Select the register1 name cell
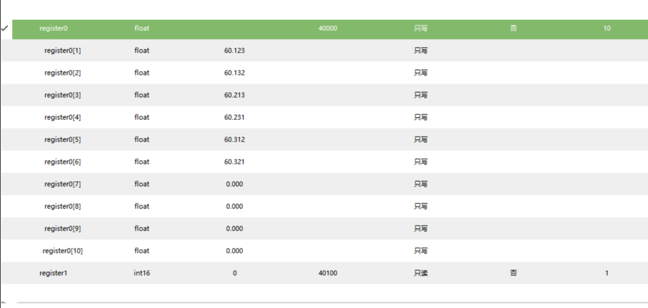This screenshot has height=308, width=648. pyautogui.click(x=53, y=273)
